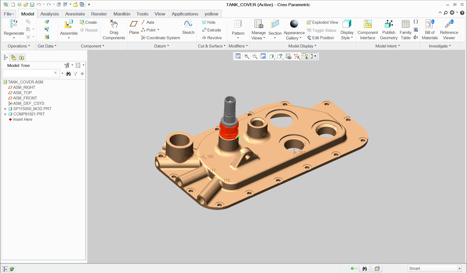Click the Display Style cube icon in the ribbon
Screen dimensions: 467x273
[x=347, y=24]
